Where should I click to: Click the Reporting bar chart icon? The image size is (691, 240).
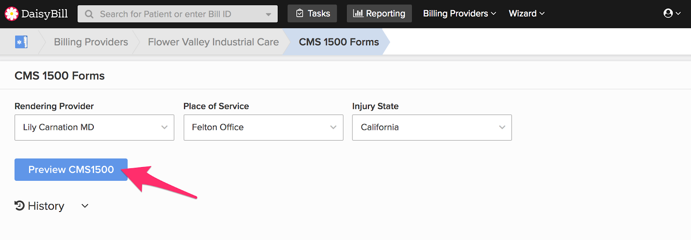coord(358,13)
